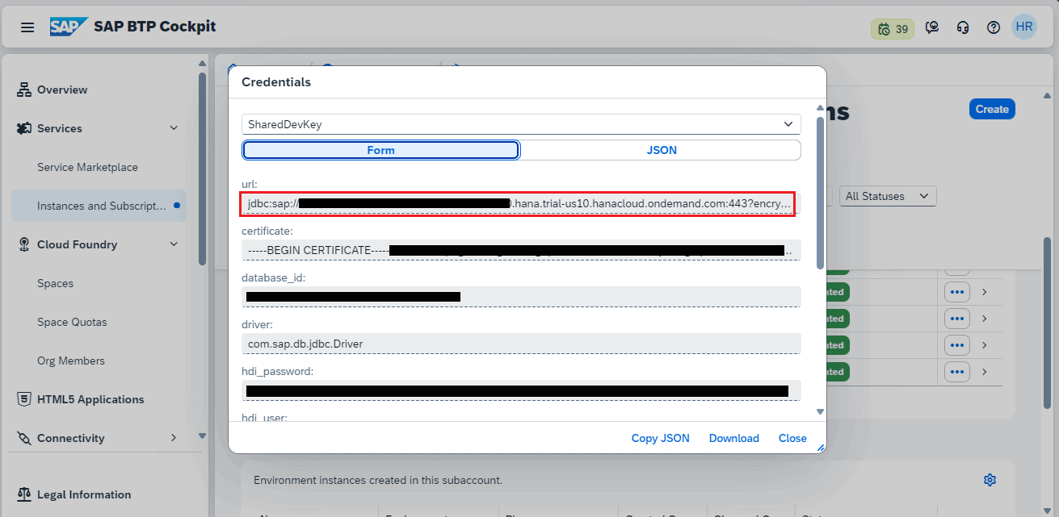Image resolution: width=1059 pixels, height=517 pixels.
Task: Click inside the jdbc url field
Action: tap(521, 203)
